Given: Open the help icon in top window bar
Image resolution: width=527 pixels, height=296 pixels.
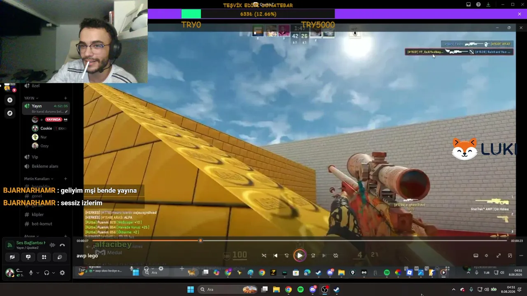Looking at the screenshot, I should pos(478,5).
